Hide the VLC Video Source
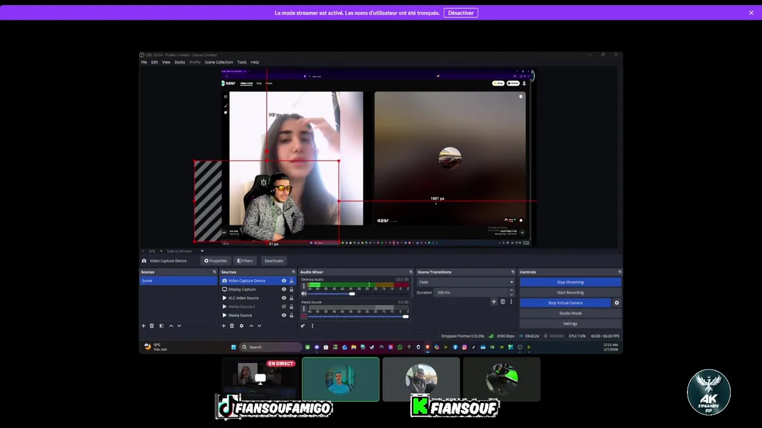This screenshot has width=762, height=428. click(x=284, y=298)
